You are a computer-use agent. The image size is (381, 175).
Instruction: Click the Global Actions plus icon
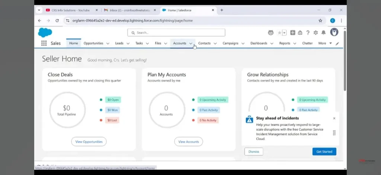pos(293,33)
